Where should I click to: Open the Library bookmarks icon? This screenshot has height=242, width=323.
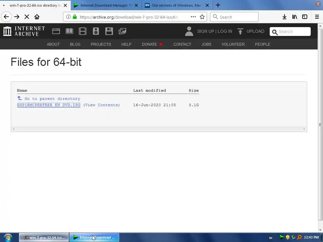click(x=295, y=17)
